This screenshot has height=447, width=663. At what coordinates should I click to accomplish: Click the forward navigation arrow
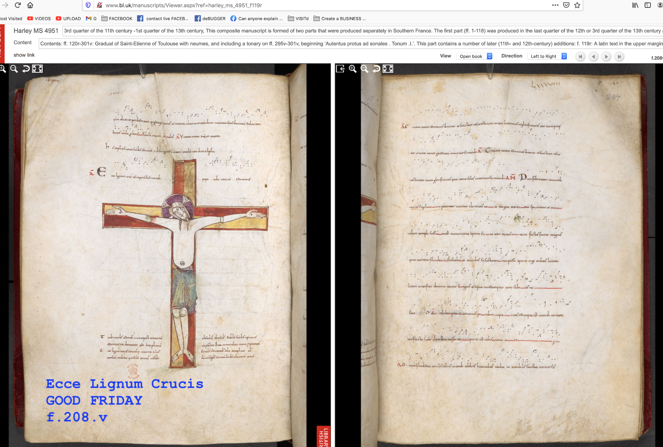click(5, 5)
